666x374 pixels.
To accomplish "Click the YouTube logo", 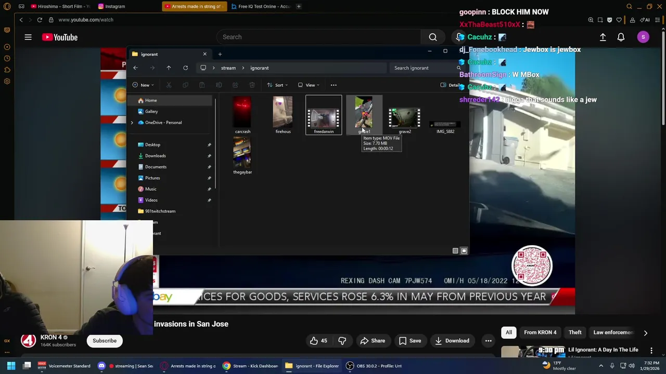I will [x=60, y=37].
